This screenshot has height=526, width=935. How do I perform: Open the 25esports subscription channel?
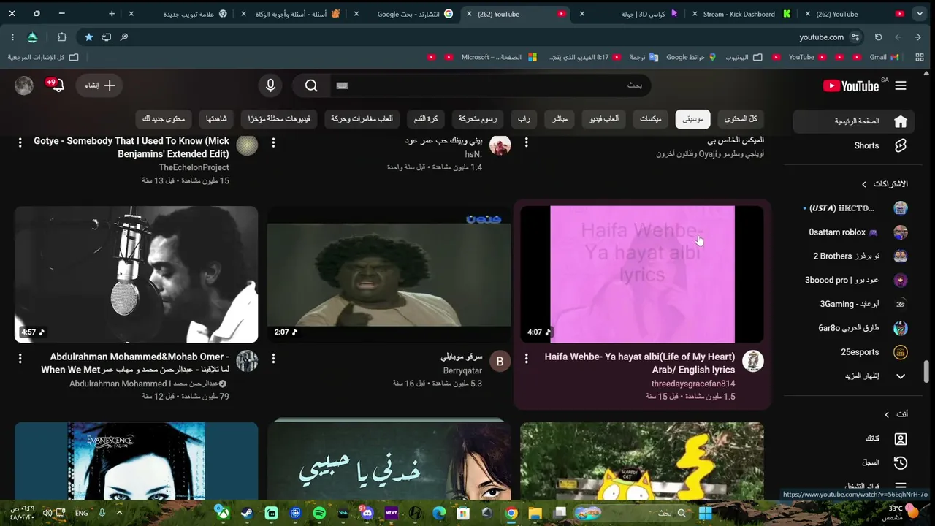pyautogui.click(x=853, y=352)
